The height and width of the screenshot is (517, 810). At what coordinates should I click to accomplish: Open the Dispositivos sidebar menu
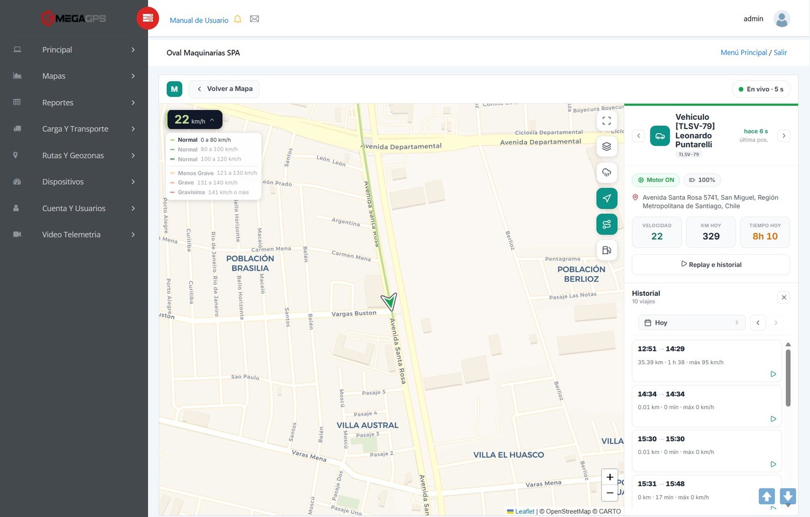[x=74, y=182]
